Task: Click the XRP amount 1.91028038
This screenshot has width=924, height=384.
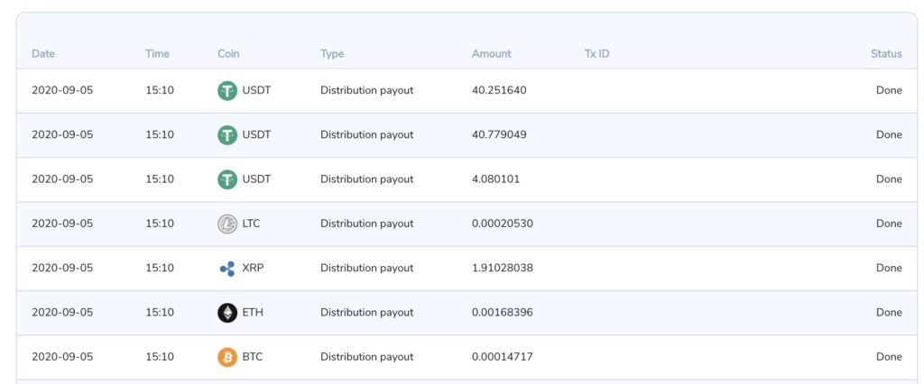Action: coord(502,268)
